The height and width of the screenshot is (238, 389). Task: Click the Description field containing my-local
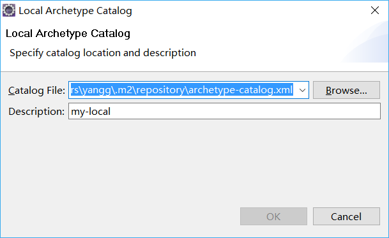click(x=224, y=111)
